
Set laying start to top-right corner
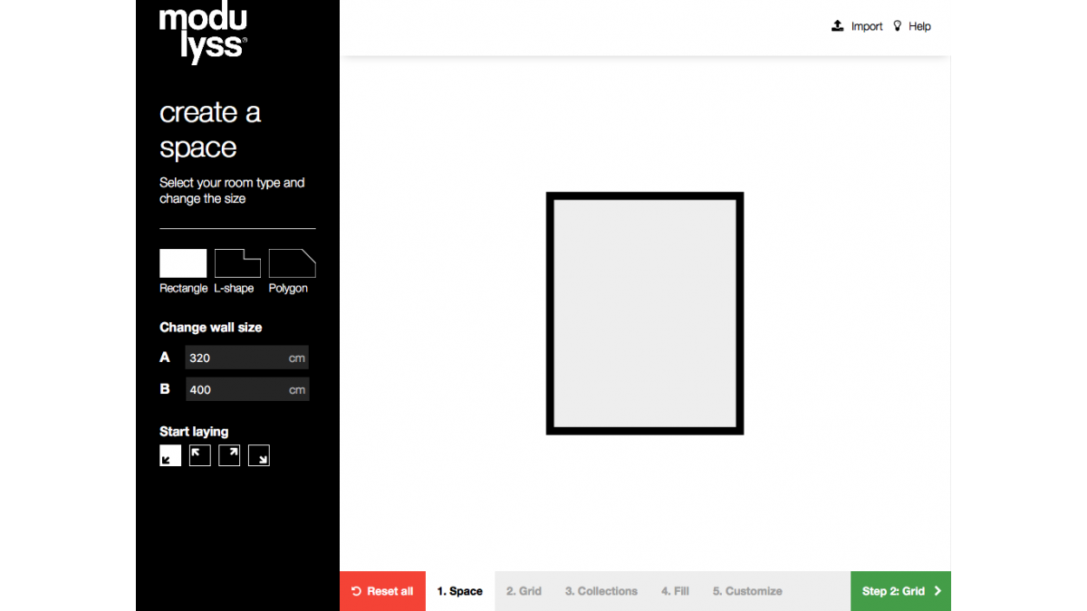click(229, 455)
